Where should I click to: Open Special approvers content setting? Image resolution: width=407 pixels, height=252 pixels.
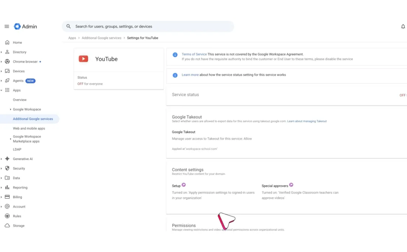300,192
